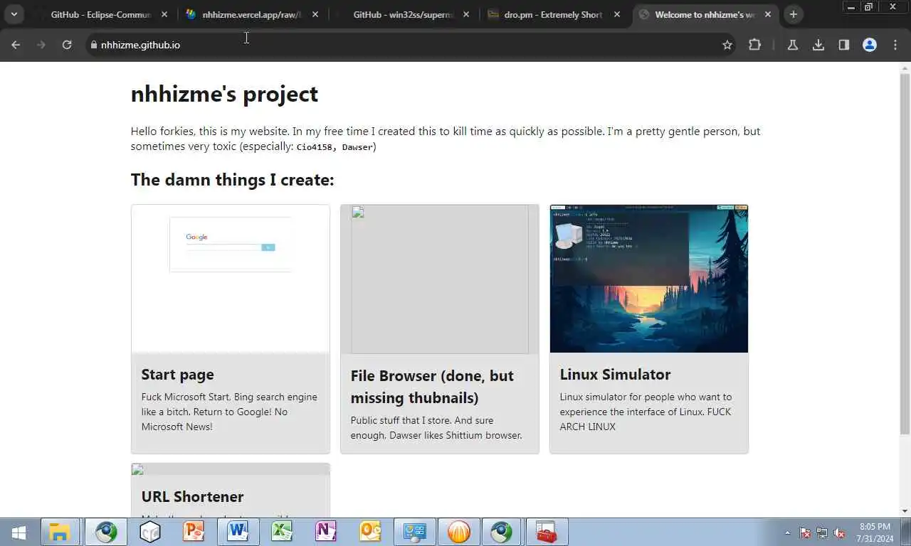
Task: Open the profile avatar menu
Action: click(870, 45)
